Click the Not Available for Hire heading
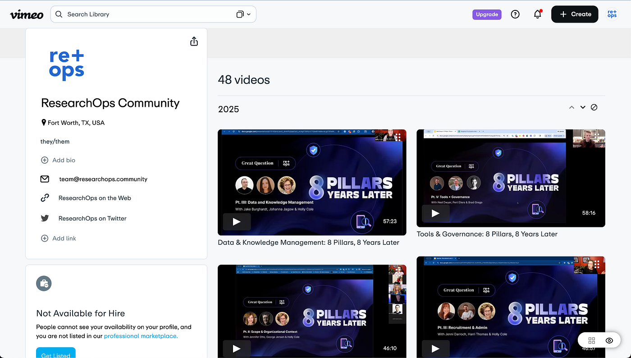This screenshot has width=631, height=358. (x=81, y=313)
